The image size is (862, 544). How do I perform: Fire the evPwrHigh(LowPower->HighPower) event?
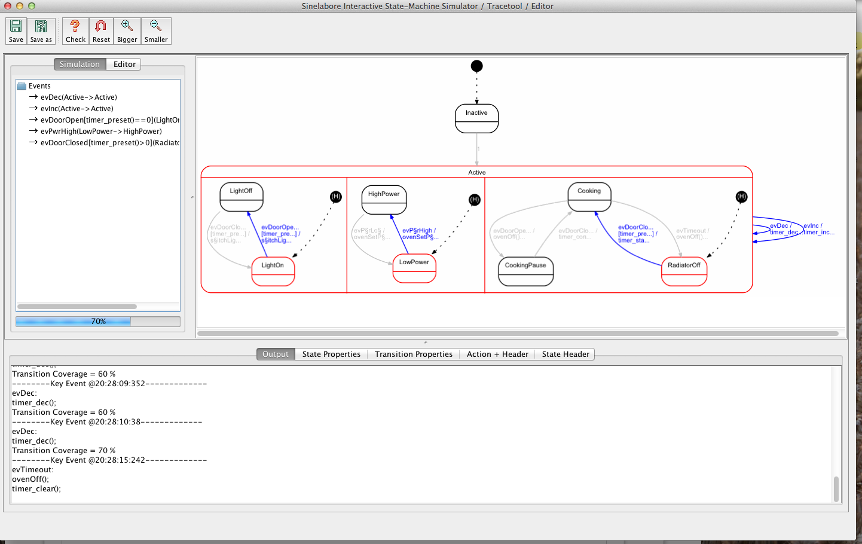101,132
